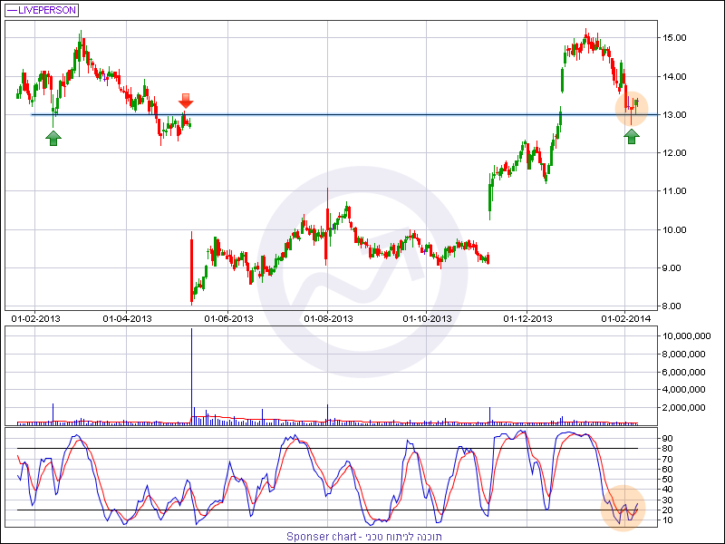Click the LIVEPERSON legend label

pyautogui.click(x=42, y=10)
